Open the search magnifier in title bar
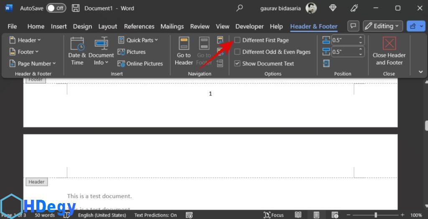The width and height of the screenshot is (428, 219). (x=239, y=8)
